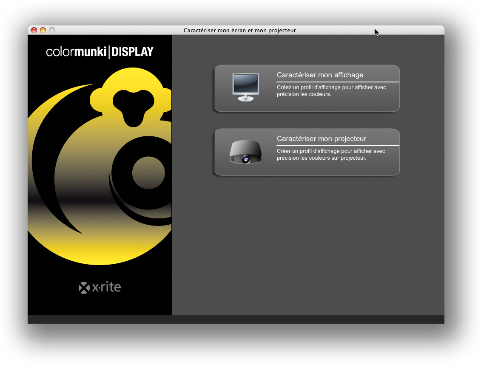Screen dimensions: 481x367
Task: Minimize the window with yellow button
Action: 43,30
